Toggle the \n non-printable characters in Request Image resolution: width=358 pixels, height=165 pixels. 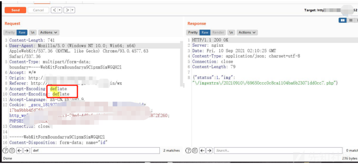32,32
